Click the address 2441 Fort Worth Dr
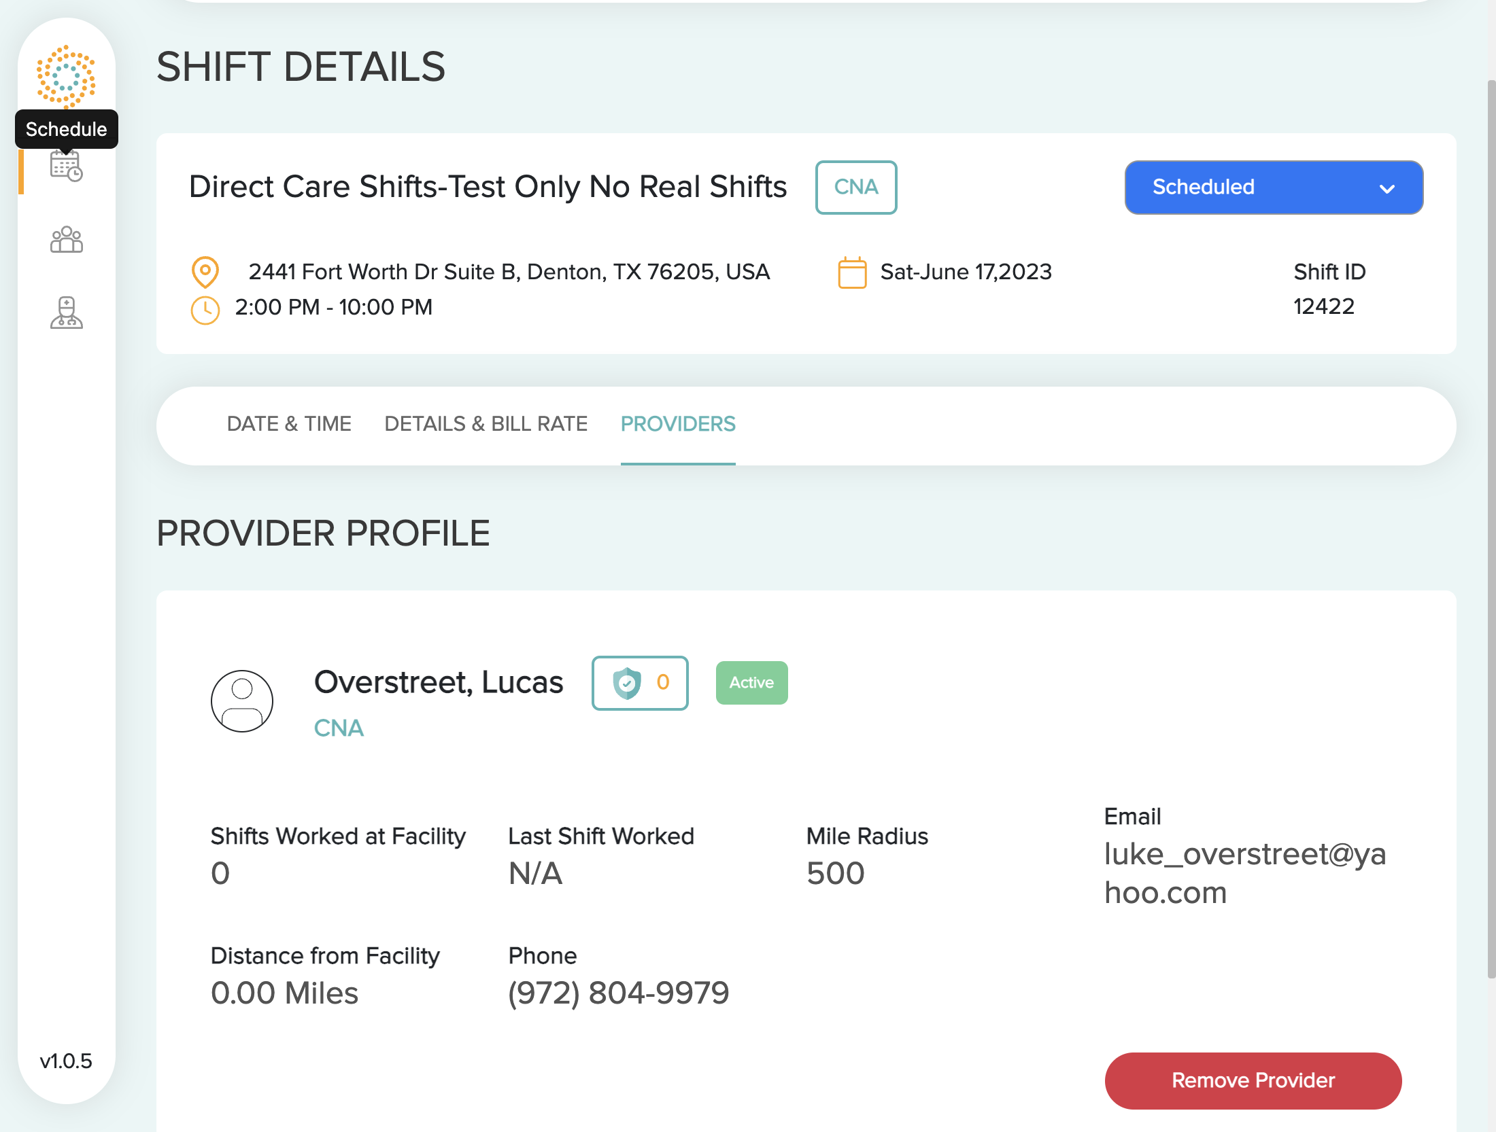 coord(509,272)
